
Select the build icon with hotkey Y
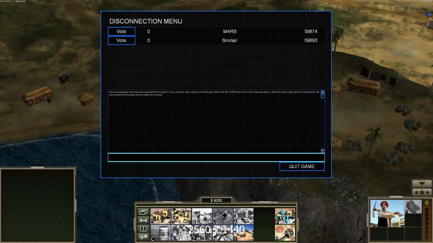243,233
